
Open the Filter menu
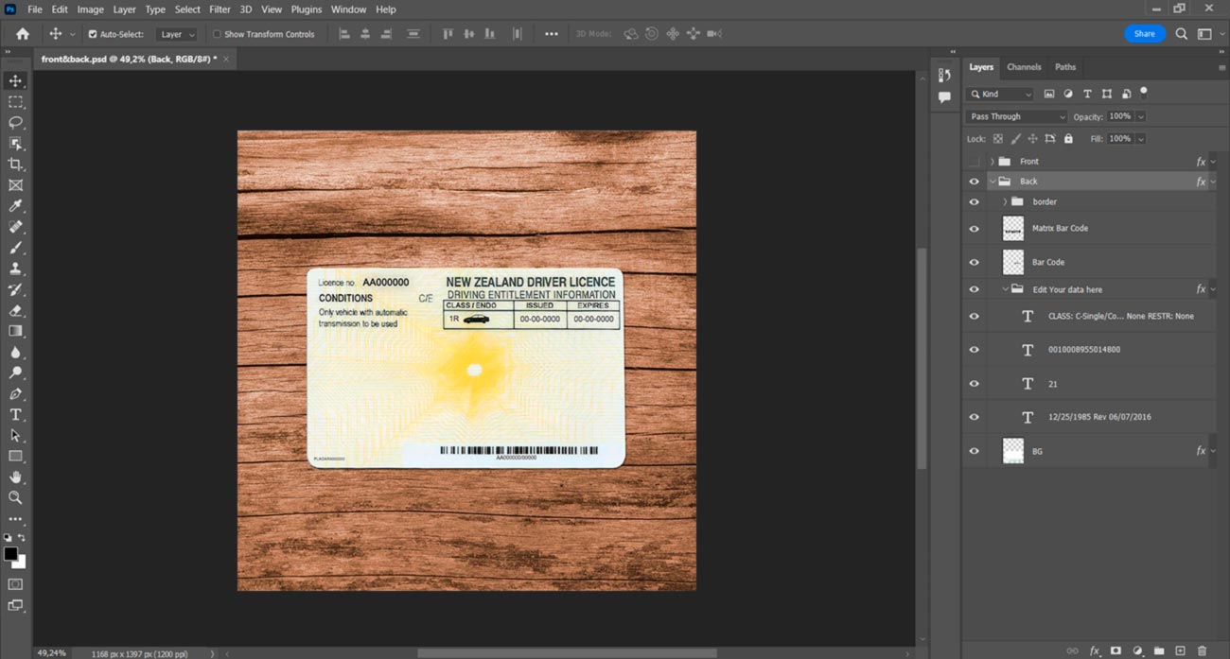(x=220, y=9)
